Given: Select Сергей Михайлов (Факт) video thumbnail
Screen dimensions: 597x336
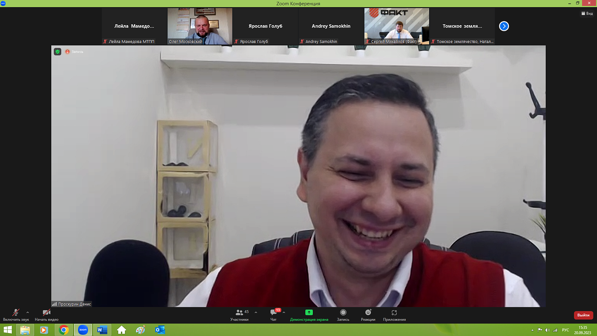Looking at the screenshot, I should tap(396, 26).
